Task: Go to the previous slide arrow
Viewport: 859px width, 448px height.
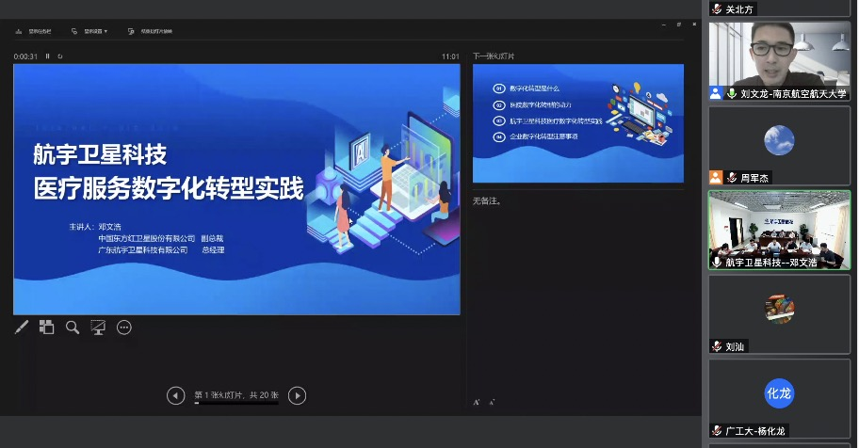Action: click(x=175, y=396)
